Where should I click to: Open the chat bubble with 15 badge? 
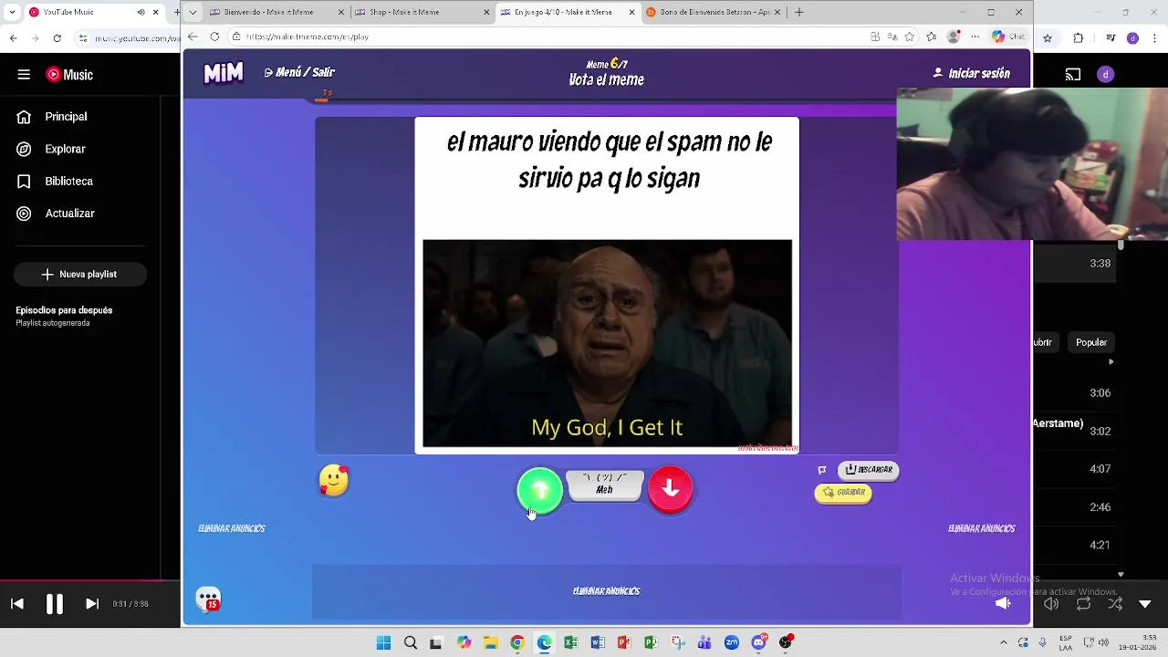click(208, 599)
